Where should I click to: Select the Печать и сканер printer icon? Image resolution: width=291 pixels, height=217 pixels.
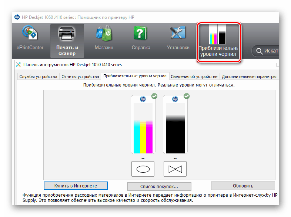click(67, 34)
